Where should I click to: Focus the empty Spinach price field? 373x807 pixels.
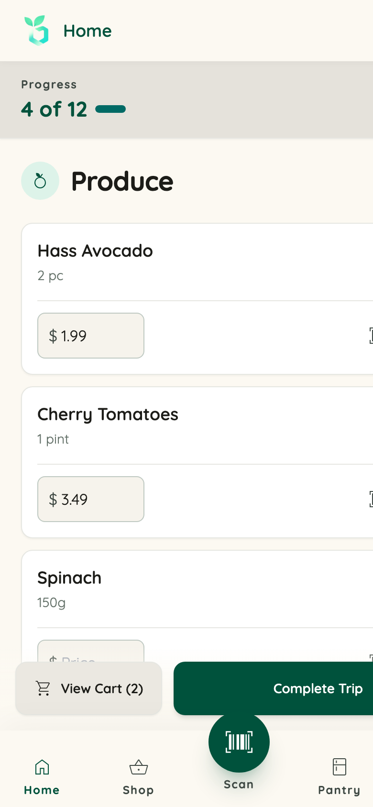91,651
